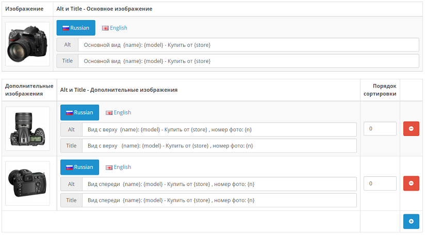The width and height of the screenshot is (426, 237).
Task: Click the top-view camera thumbnail
Action: coord(27,129)
